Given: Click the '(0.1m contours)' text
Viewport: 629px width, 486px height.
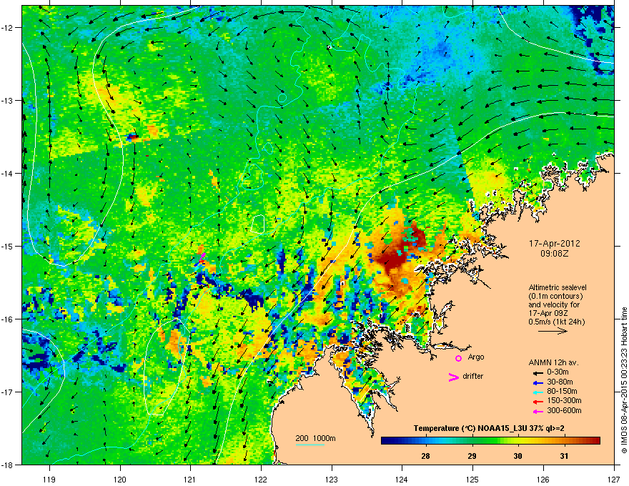Looking at the screenshot, I should click(x=555, y=297).
